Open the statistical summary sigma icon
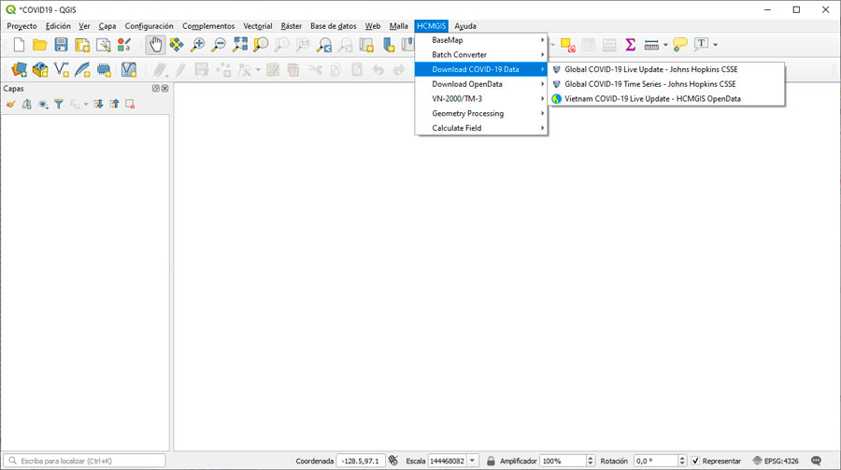 630,45
